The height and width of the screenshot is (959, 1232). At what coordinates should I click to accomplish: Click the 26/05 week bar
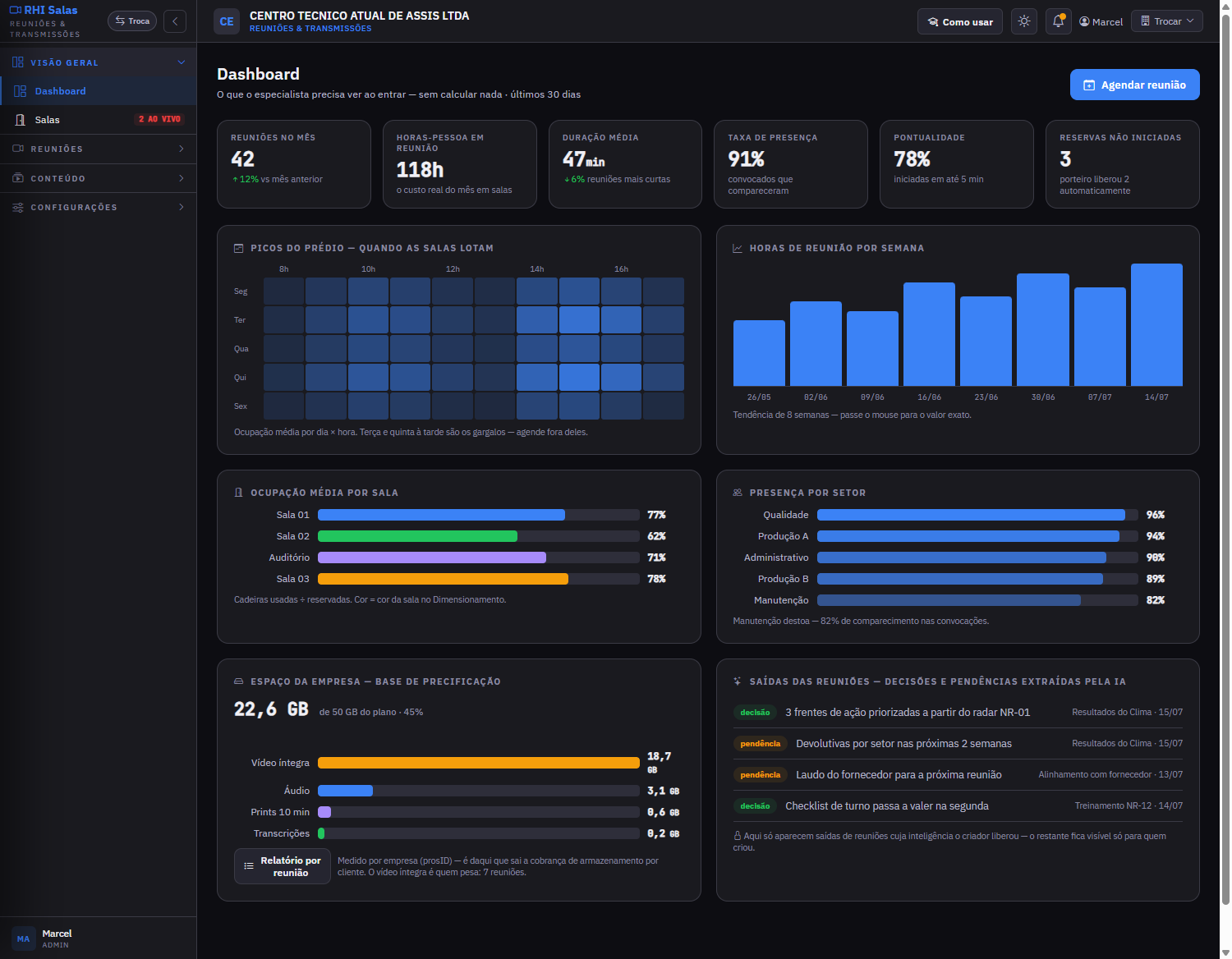pyautogui.click(x=759, y=353)
